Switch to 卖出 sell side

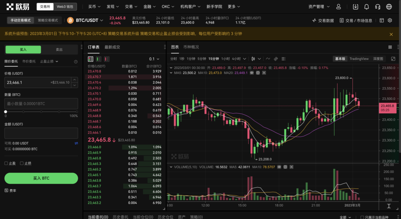pyautogui.click(x=60, y=50)
